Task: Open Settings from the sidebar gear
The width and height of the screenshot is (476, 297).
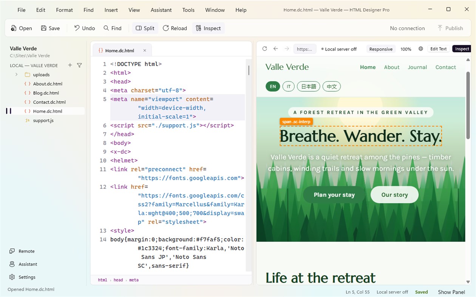Action: point(22,277)
